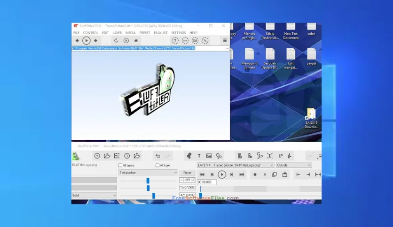Image resolution: width=393 pixels, height=227 pixels.
Task: Open the PRESET menu
Action: pyautogui.click(x=145, y=33)
